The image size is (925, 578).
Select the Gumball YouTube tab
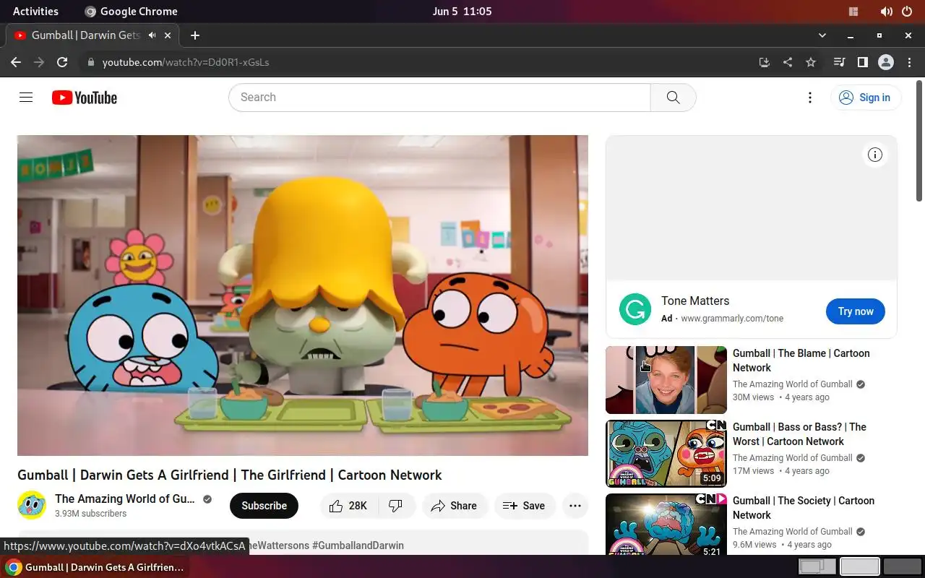[x=92, y=35]
